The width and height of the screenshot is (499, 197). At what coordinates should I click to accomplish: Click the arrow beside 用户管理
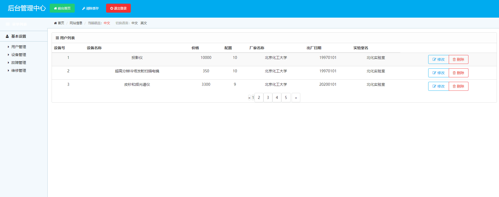8,47
